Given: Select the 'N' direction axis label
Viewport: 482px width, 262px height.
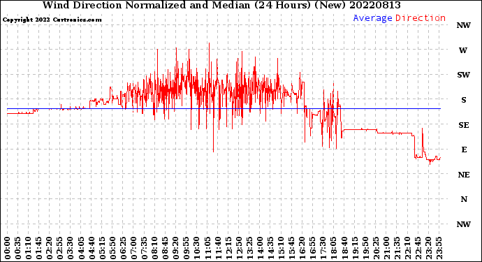Looking at the screenshot, I should [464, 200].
